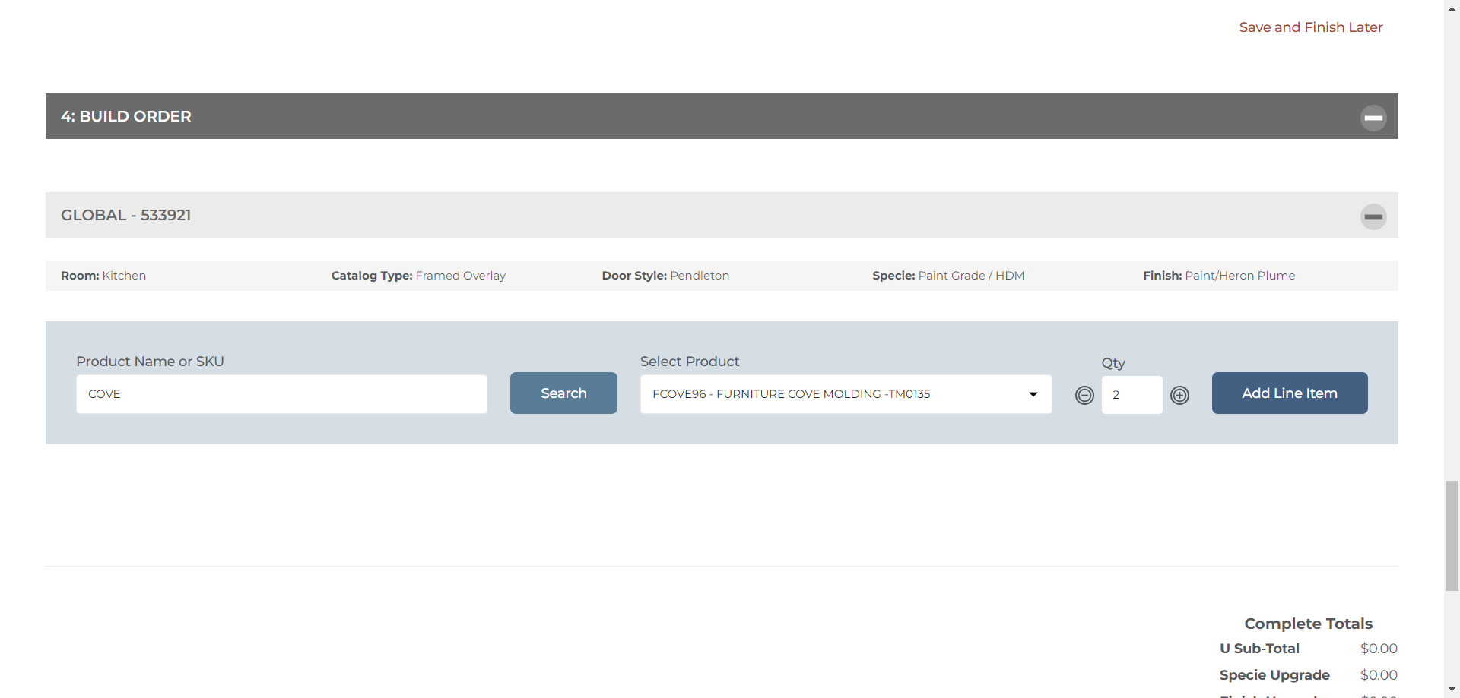Click the Add Line Item button
The height and width of the screenshot is (698, 1460).
[x=1289, y=393]
